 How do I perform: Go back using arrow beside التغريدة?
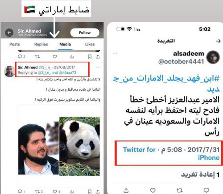point(218,41)
